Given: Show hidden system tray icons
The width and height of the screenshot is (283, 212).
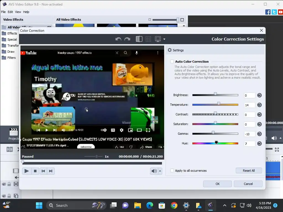Looking at the screenshot, I should point(225,205).
